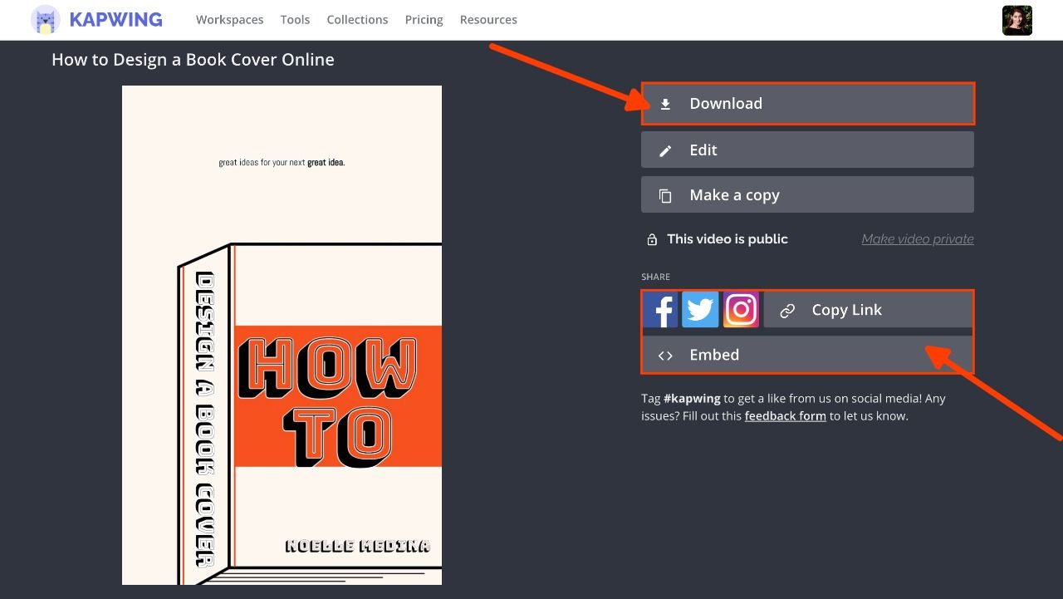Viewport: 1063px width, 599px height.
Task: Click the padlock public status icon
Action: (652, 239)
